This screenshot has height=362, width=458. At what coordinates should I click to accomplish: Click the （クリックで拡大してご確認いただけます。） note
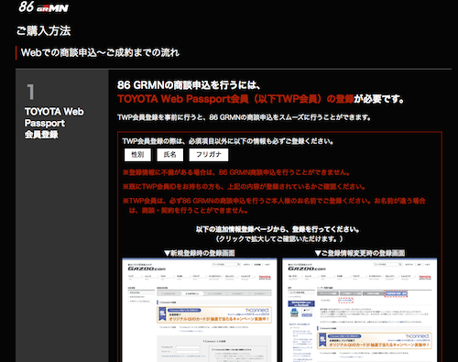tap(279, 238)
